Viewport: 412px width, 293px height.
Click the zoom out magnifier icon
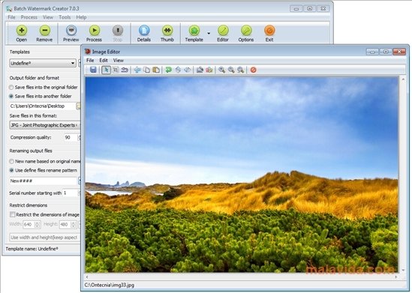click(231, 70)
